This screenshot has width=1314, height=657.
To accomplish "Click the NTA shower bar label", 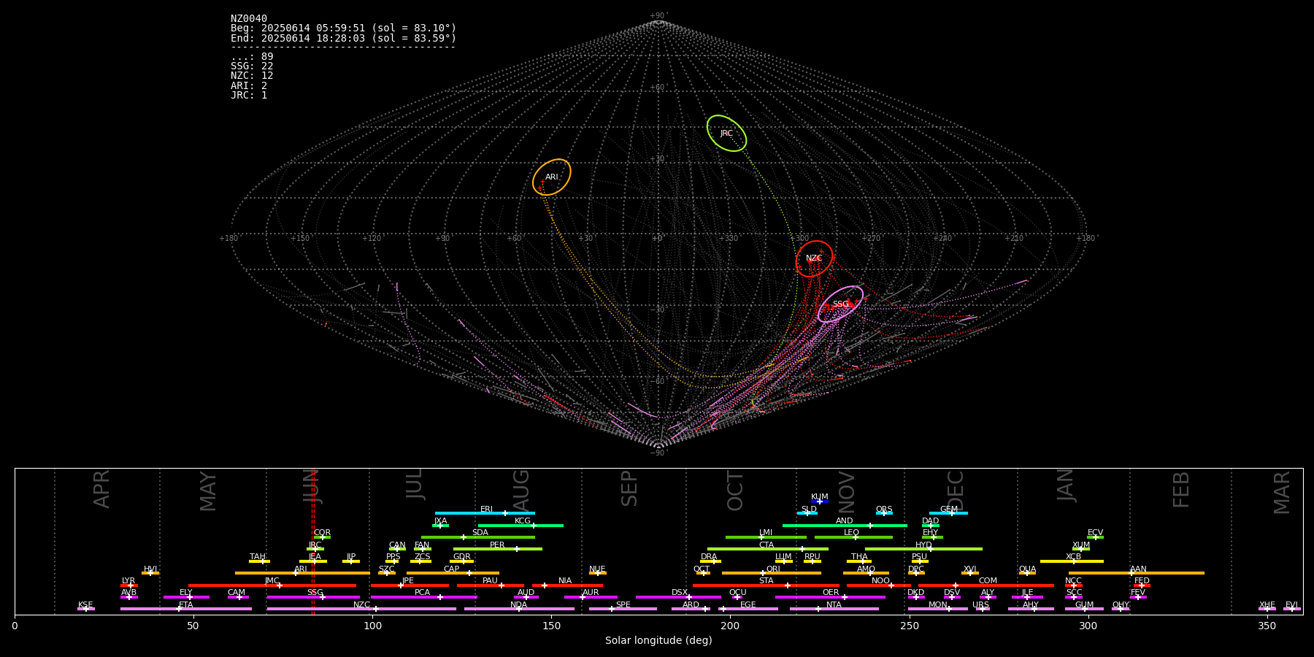I will (834, 605).
